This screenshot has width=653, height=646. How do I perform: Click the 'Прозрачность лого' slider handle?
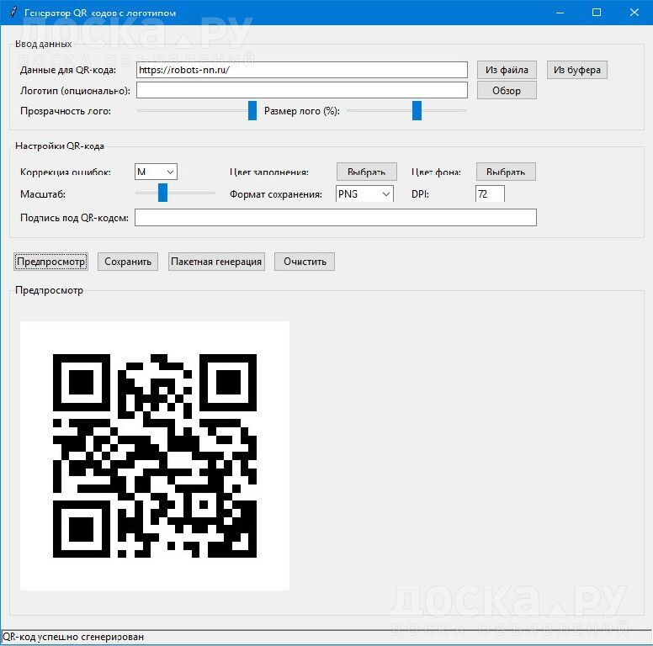[x=252, y=111]
